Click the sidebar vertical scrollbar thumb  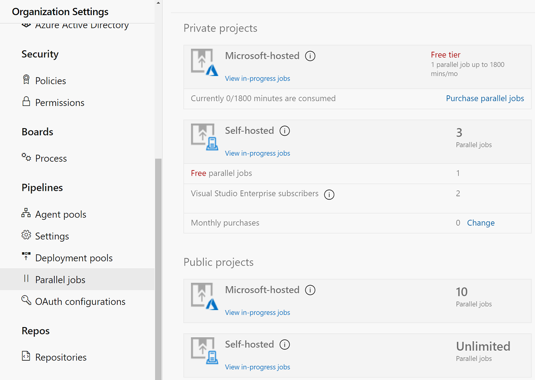[x=158, y=267]
